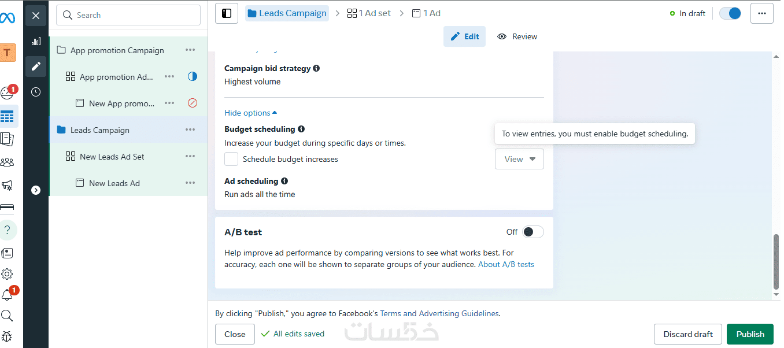
Task: Switch to the Review tab
Action: (517, 36)
